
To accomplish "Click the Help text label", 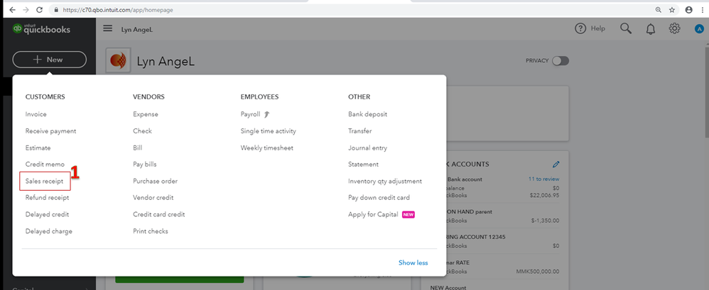I will point(597,28).
